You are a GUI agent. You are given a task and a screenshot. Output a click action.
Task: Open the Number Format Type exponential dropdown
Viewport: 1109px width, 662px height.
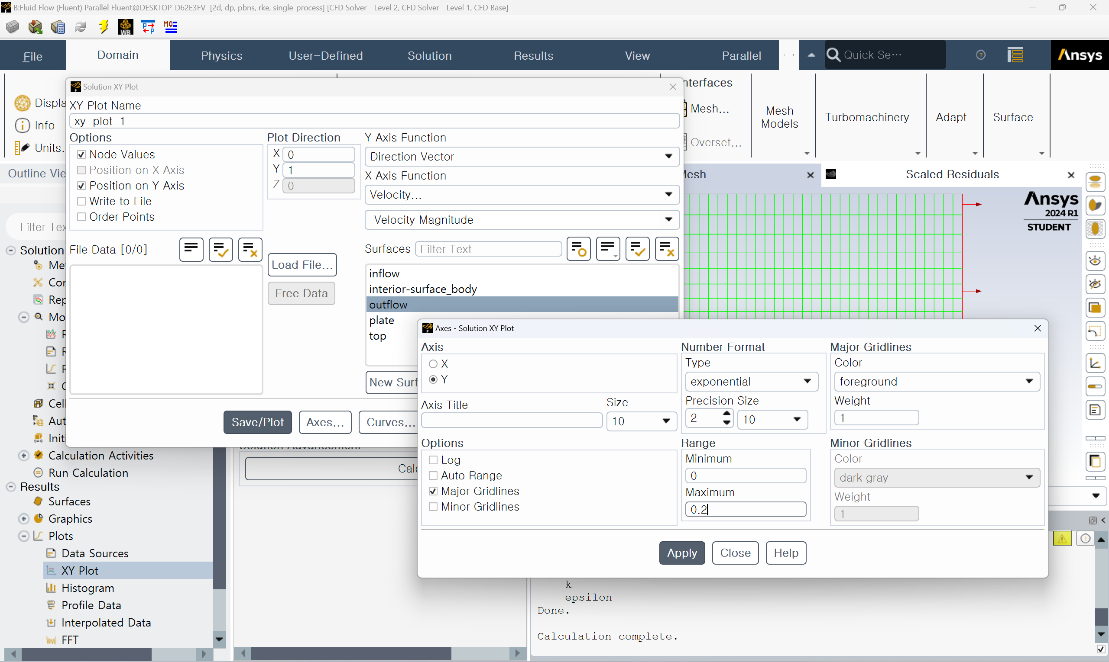751,382
